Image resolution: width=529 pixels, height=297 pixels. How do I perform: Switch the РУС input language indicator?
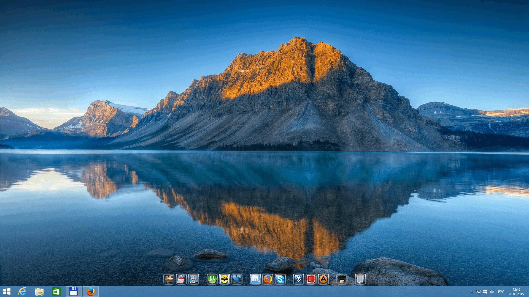pyautogui.click(x=501, y=292)
